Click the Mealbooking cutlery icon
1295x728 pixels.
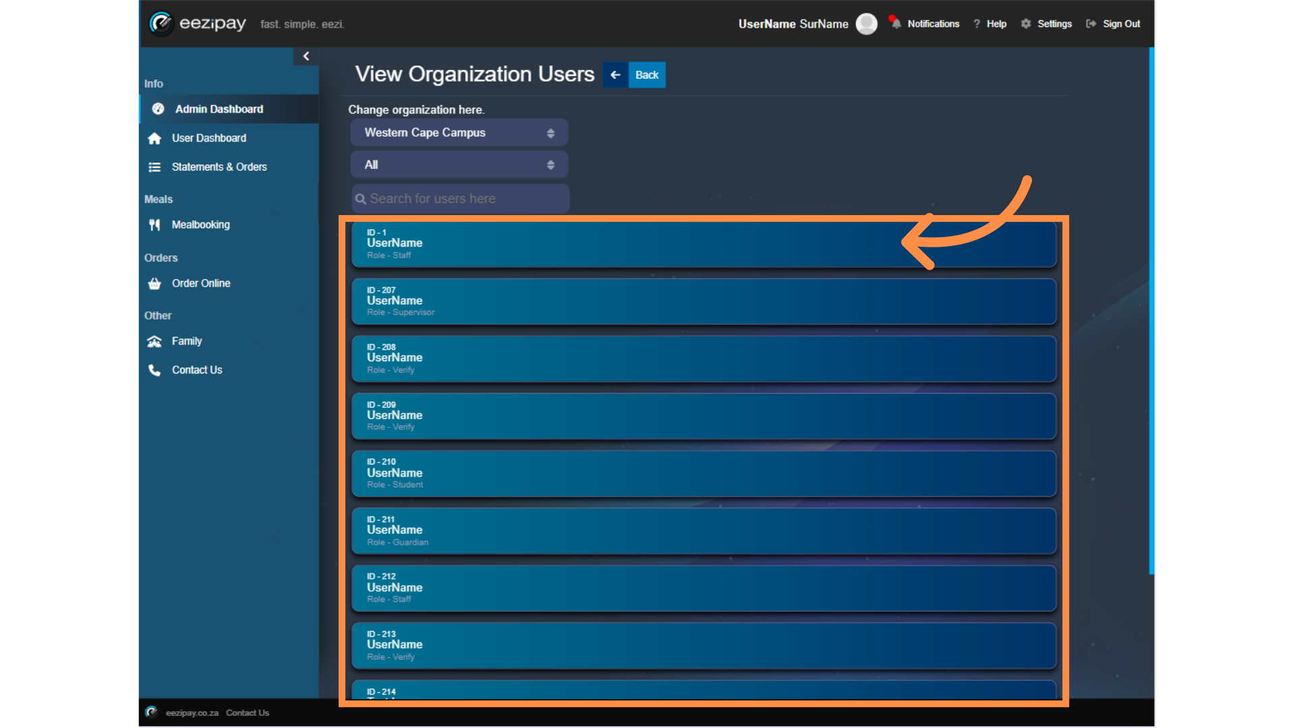click(154, 225)
